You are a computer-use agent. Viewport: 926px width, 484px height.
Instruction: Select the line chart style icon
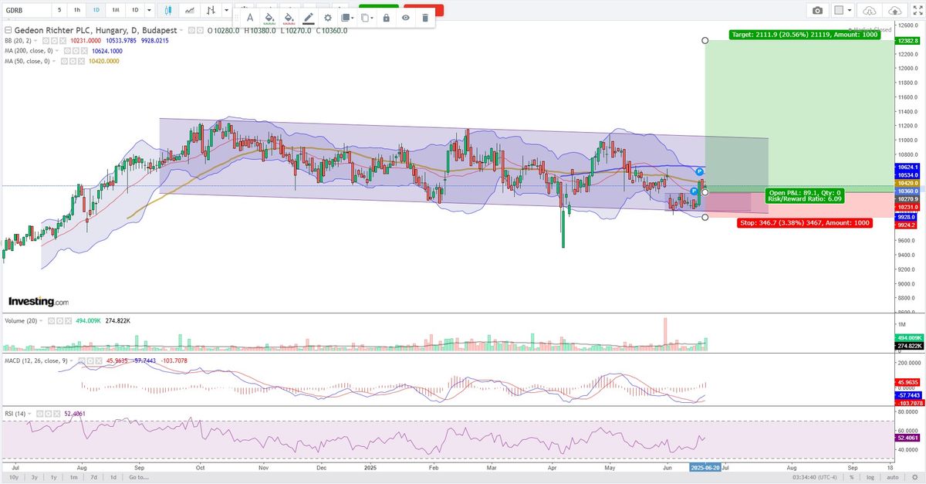pos(189,10)
